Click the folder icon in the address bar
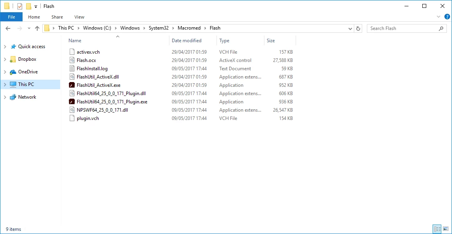 click(x=47, y=28)
